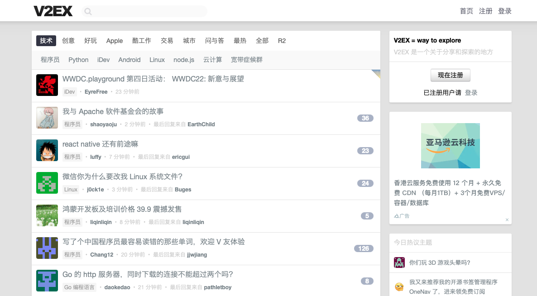Switch to the 城市 tab
Image resolution: width=537 pixels, height=296 pixels.
point(189,41)
